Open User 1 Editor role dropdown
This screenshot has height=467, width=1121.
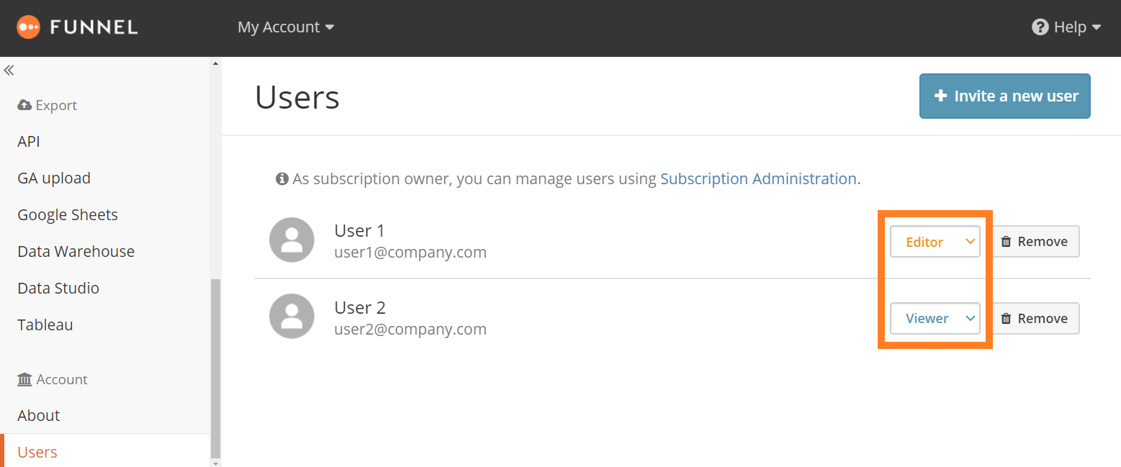click(x=935, y=242)
